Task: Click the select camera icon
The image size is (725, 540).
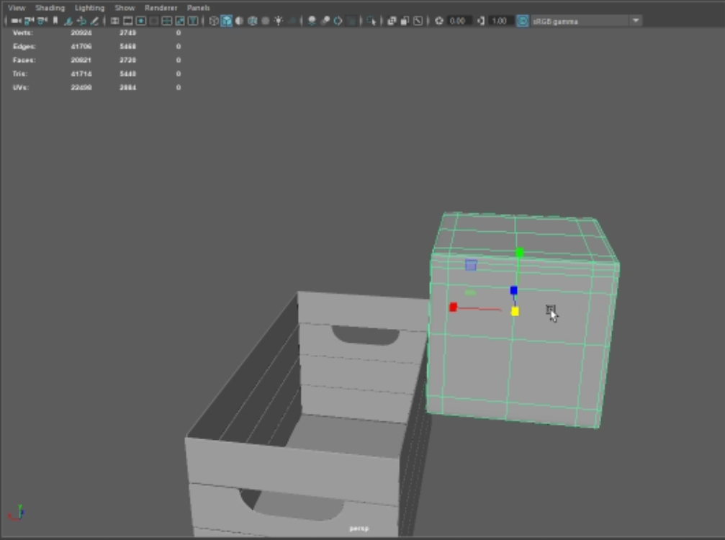Action: tap(15, 21)
